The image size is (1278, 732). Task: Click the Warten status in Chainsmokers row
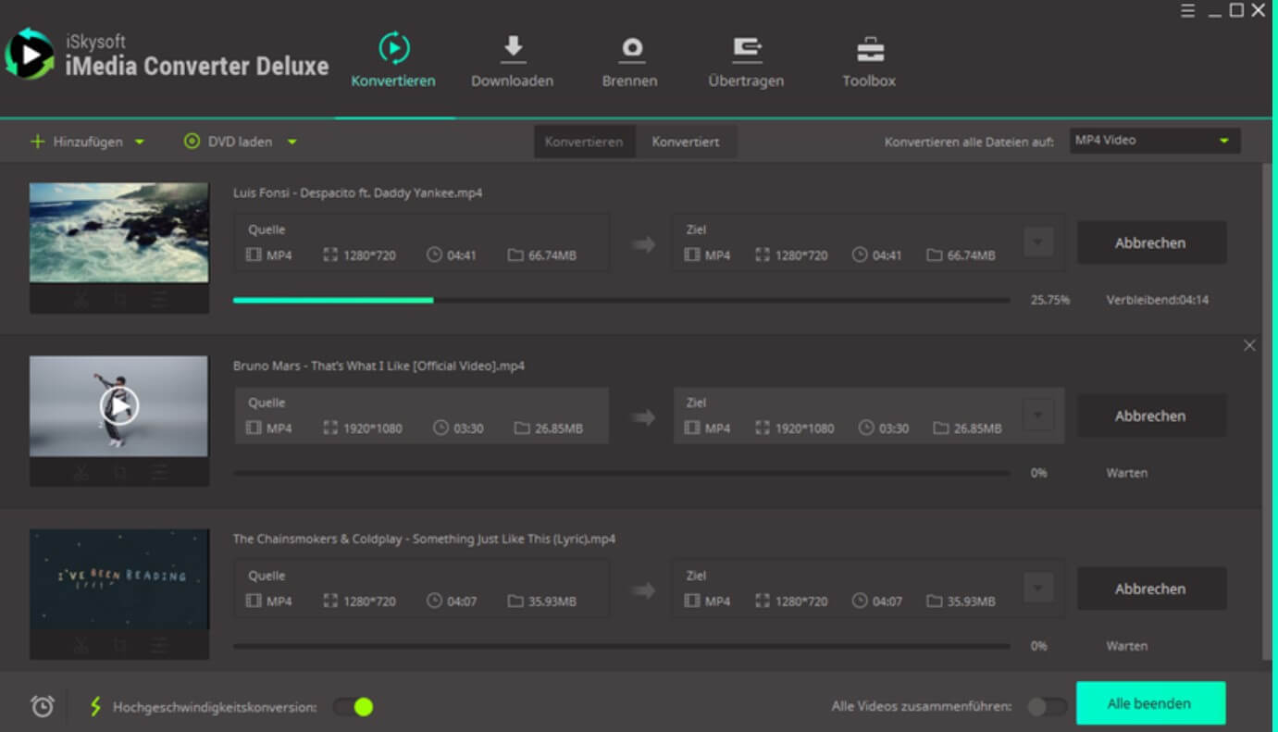click(1126, 646)
